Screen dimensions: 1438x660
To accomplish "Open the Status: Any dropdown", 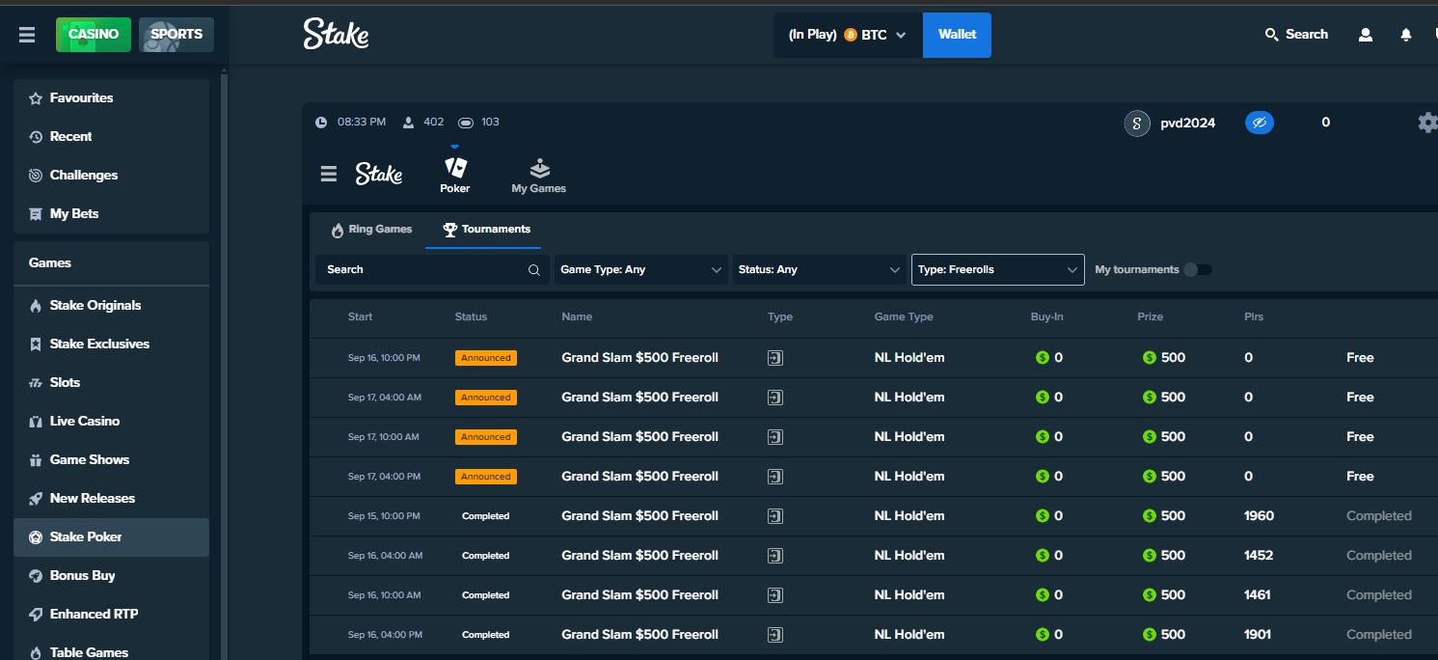I will (819, 270).
